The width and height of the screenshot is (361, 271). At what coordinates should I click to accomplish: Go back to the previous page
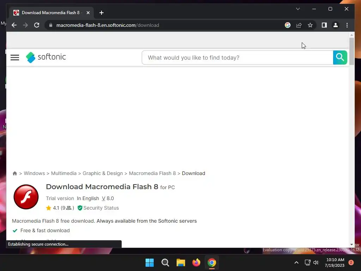[14, 25]
